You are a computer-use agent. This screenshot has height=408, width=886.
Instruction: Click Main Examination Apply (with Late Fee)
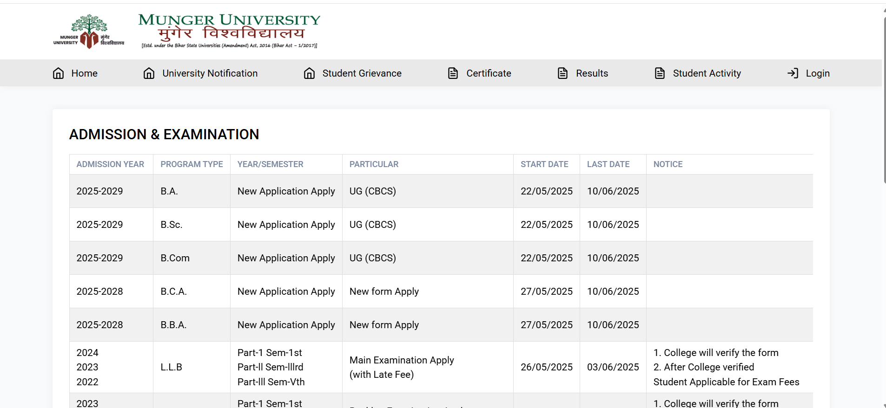(x=402, y=367)
